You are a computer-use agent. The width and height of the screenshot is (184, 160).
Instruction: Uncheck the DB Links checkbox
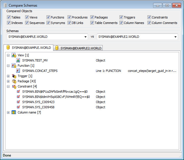[x=69, y=23]
